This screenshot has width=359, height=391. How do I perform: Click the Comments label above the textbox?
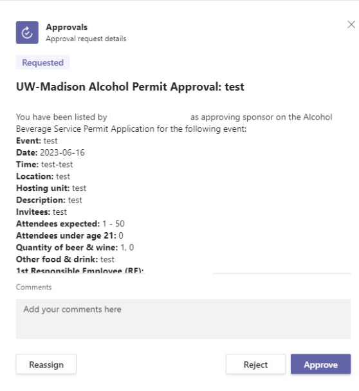(33, 287)
